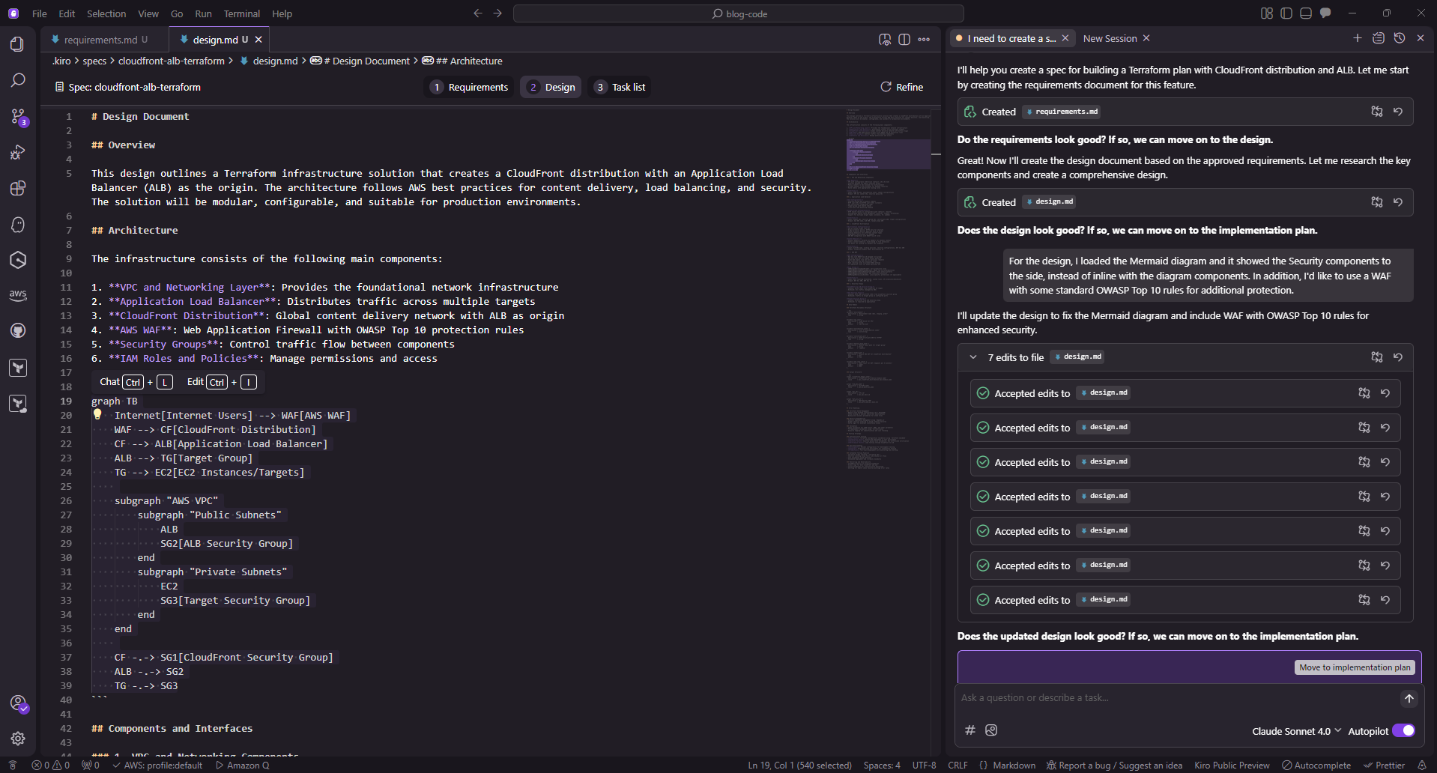
Task: Open # Design Document breadcrumb dropdown
Action: [x=360, y=61]
